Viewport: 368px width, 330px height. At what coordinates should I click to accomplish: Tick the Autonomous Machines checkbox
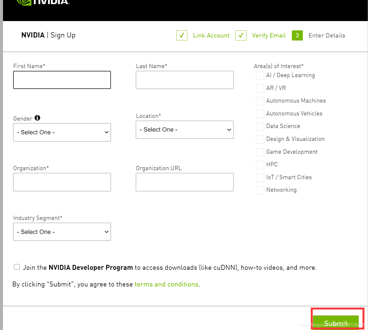click(x=260, y=101)
